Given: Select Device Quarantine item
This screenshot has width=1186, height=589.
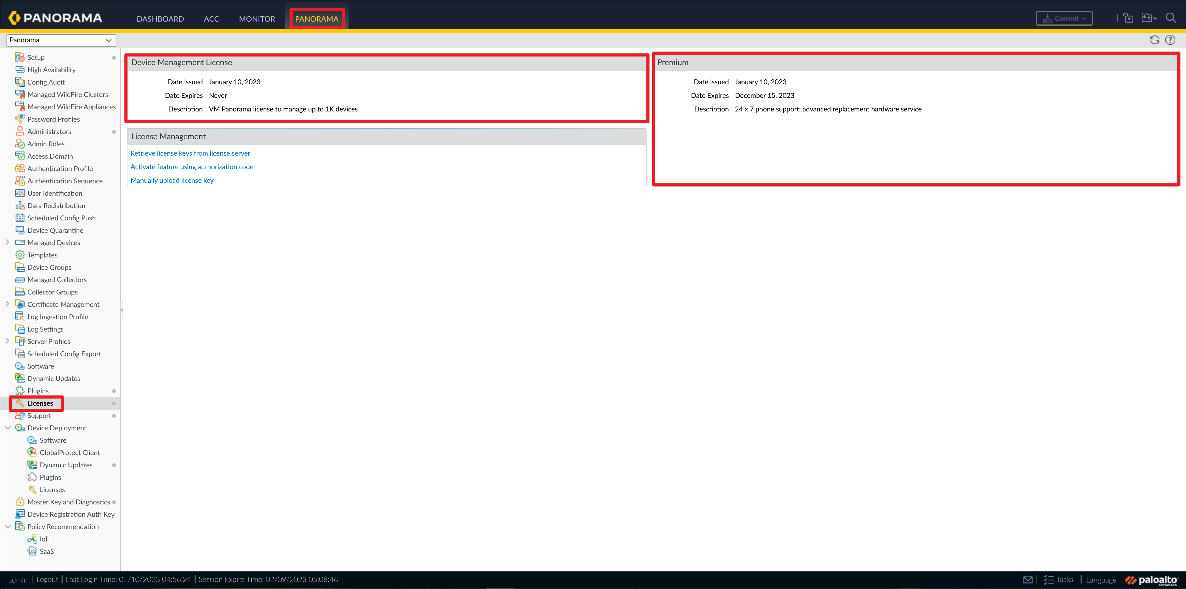Looking at the screenshot, I should pyautogui.click(x=55, y=230).
